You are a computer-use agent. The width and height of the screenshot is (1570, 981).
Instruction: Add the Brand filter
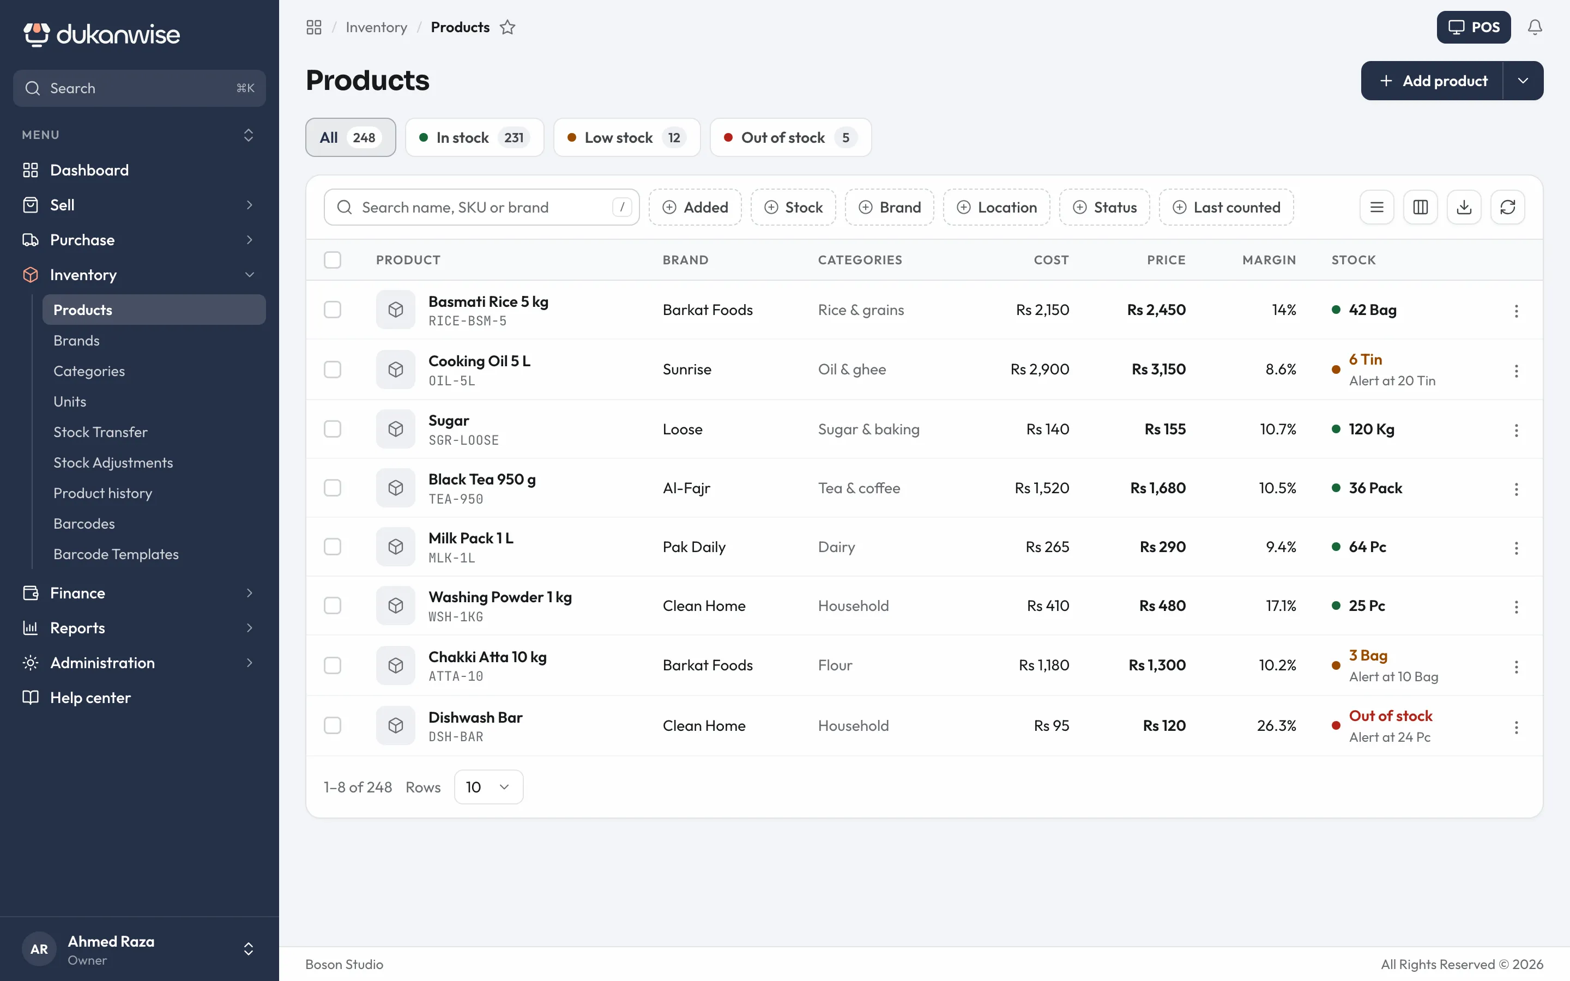pos(890,207)
